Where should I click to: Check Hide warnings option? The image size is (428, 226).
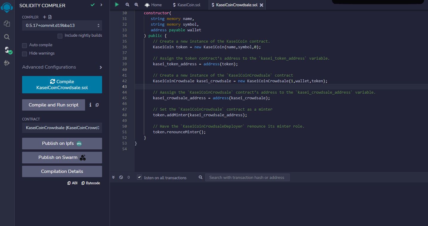tap(24, 53)
